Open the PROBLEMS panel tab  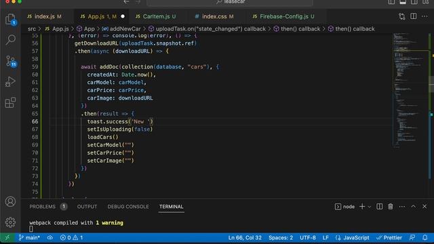tap(48, 207)
